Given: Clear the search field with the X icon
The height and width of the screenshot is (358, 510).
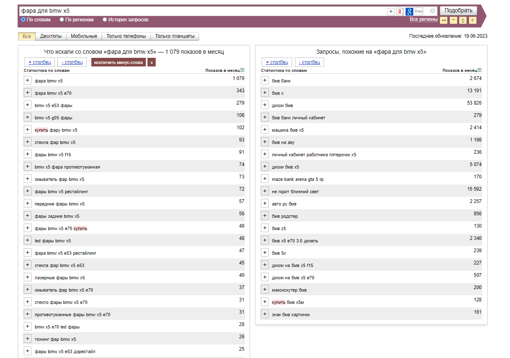Looking at the screenshot, I should click(x=432, y=11).
